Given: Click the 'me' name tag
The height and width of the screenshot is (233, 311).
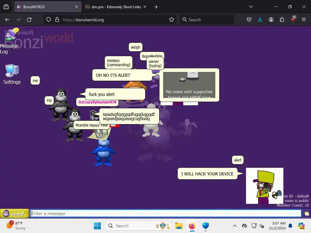Looking at the screenshot, I should [x=35, y=81].
